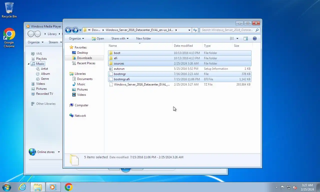Image resolution: width=320 pixels, height=192 pixels.
Task: Open the Share with dropdown
Action: [120, 38]
